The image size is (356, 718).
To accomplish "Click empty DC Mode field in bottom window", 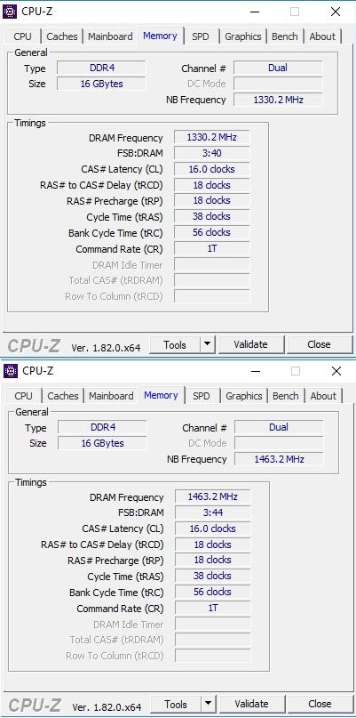I will click(x=279, y=443).
